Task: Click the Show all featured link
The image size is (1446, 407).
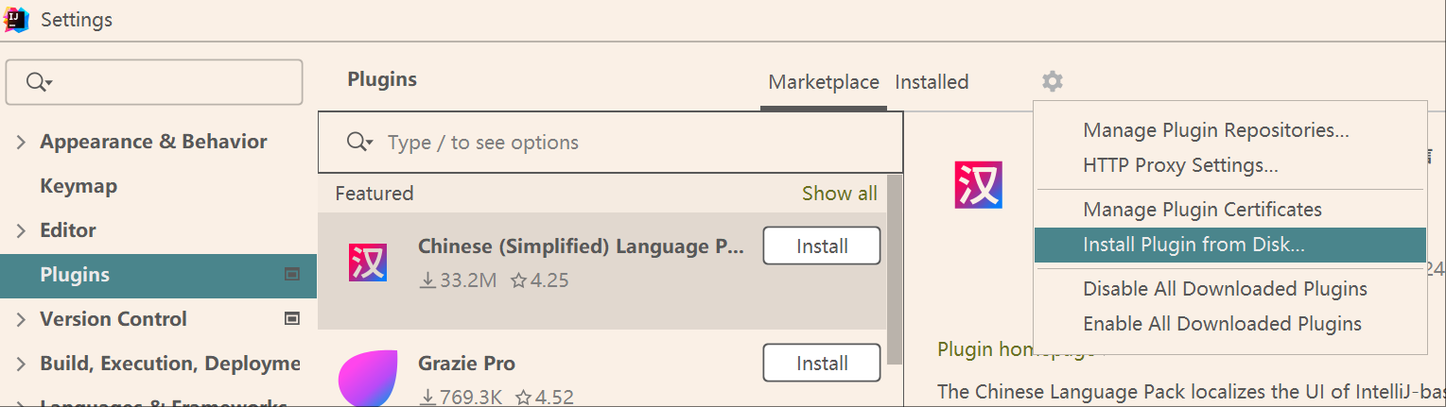Action: 839,194
